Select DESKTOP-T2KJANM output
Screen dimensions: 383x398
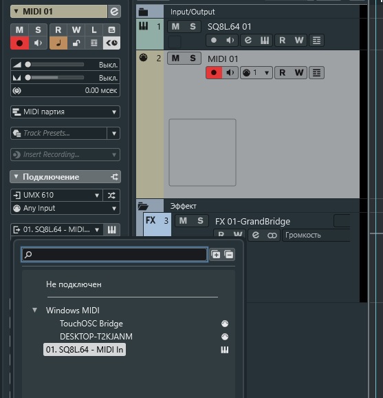[96, 337]
